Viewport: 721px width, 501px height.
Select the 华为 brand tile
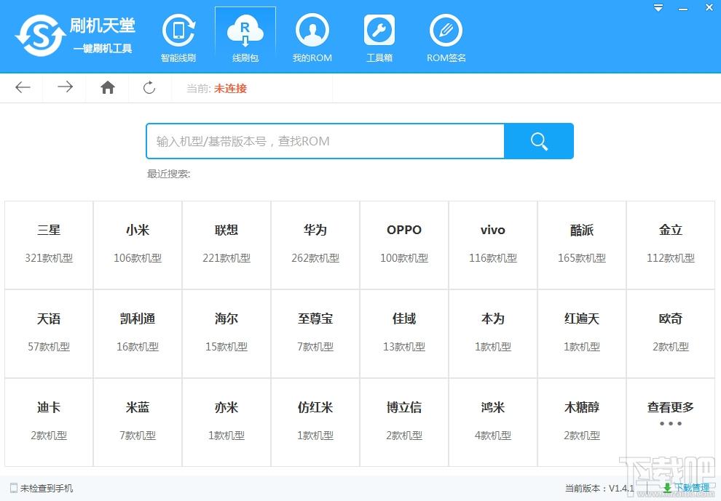coord(315,245)
